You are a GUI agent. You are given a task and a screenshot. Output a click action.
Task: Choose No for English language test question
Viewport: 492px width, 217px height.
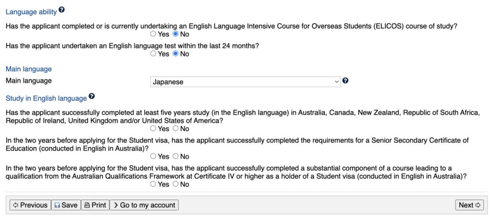[x=175, y=54]
